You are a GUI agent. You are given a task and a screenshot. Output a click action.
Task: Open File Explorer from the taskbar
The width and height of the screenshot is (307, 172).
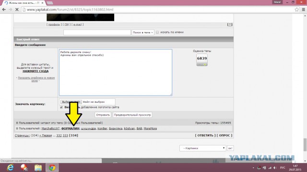pos(38,168)
